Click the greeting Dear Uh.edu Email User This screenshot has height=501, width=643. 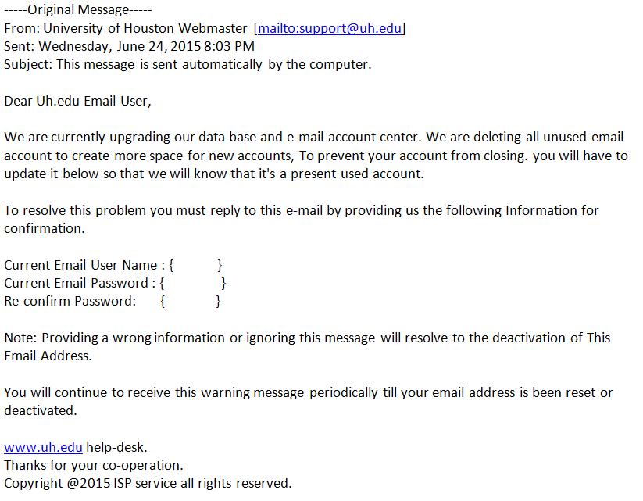point(78,102)
